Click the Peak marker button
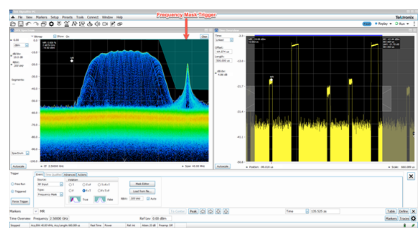Screen dimensions: 420x237 point(193,211)
